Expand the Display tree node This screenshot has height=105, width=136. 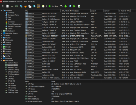click(x=1, y=38)
